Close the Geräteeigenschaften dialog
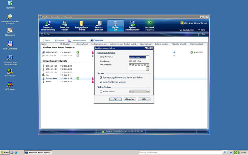248x155 pixels. click(x=152, y=48)
